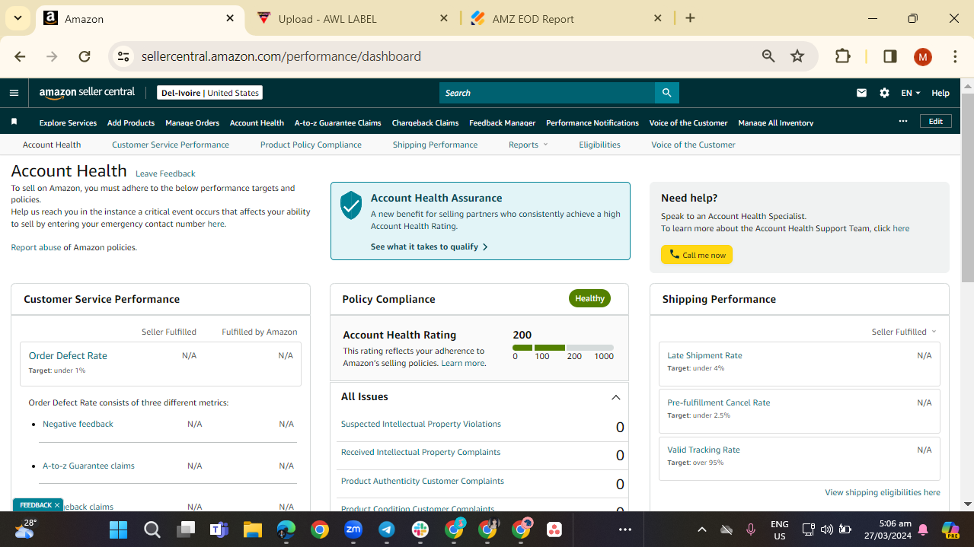Viewport: 974px width, 547px height.
Task: Expand See what it takes to qualify
Action: point(430,246)
